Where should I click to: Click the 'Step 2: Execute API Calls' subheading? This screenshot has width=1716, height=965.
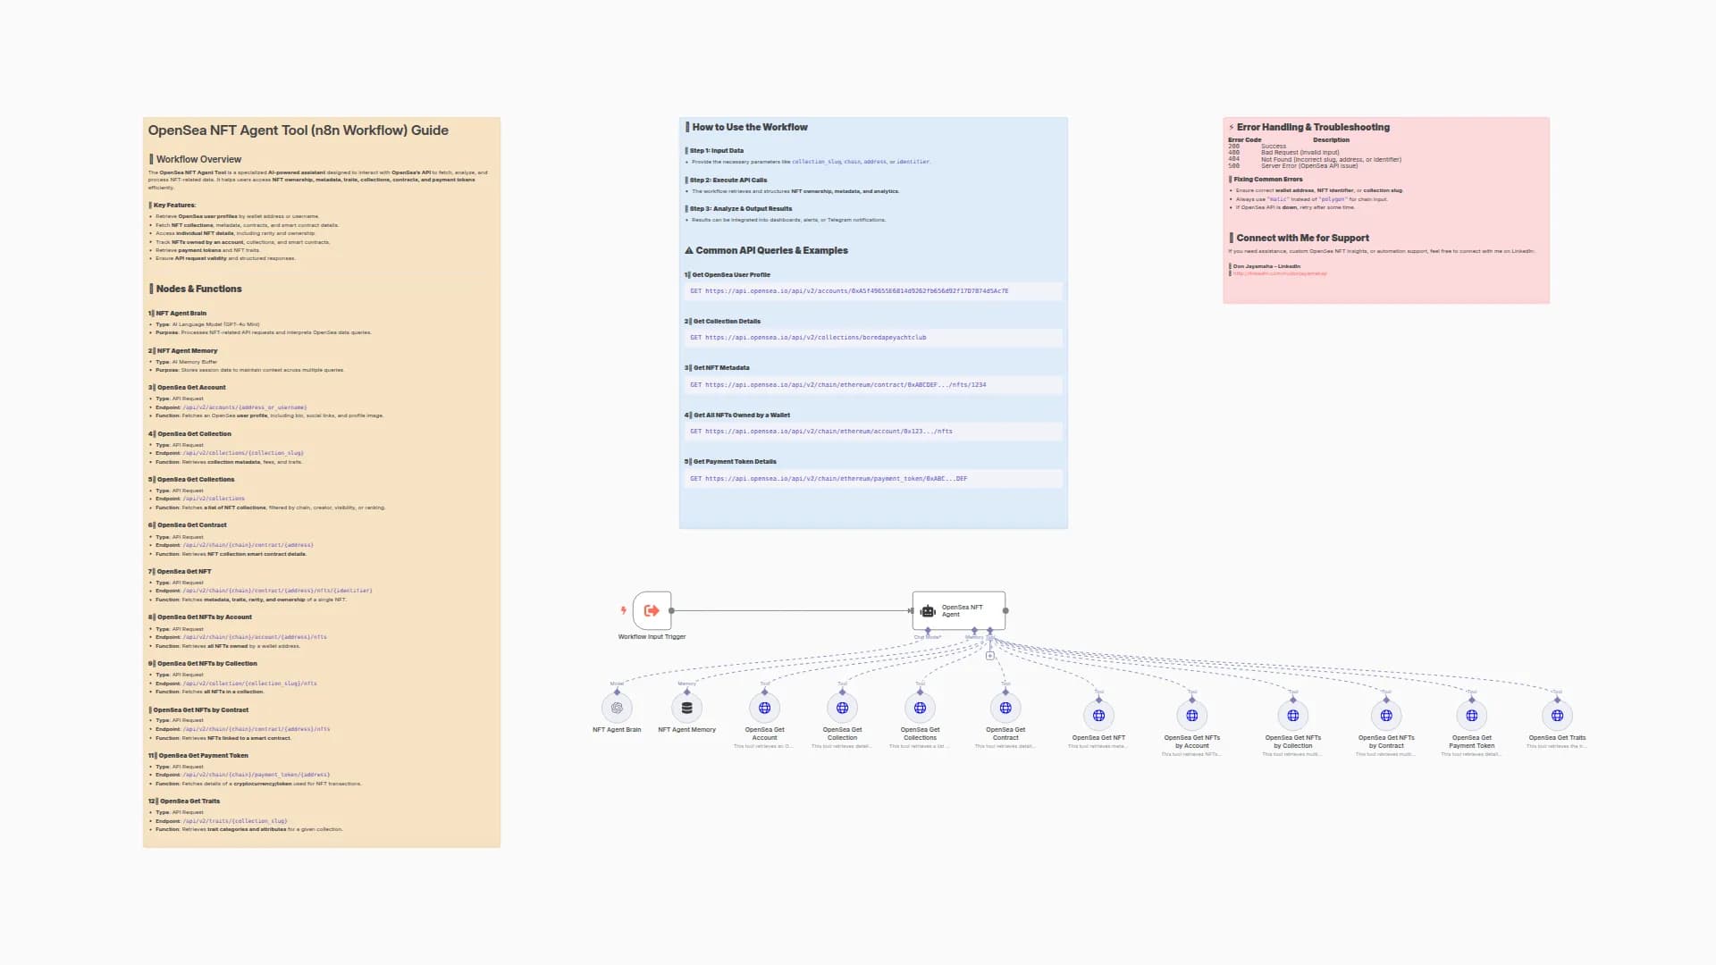click(x=728, y=180)
